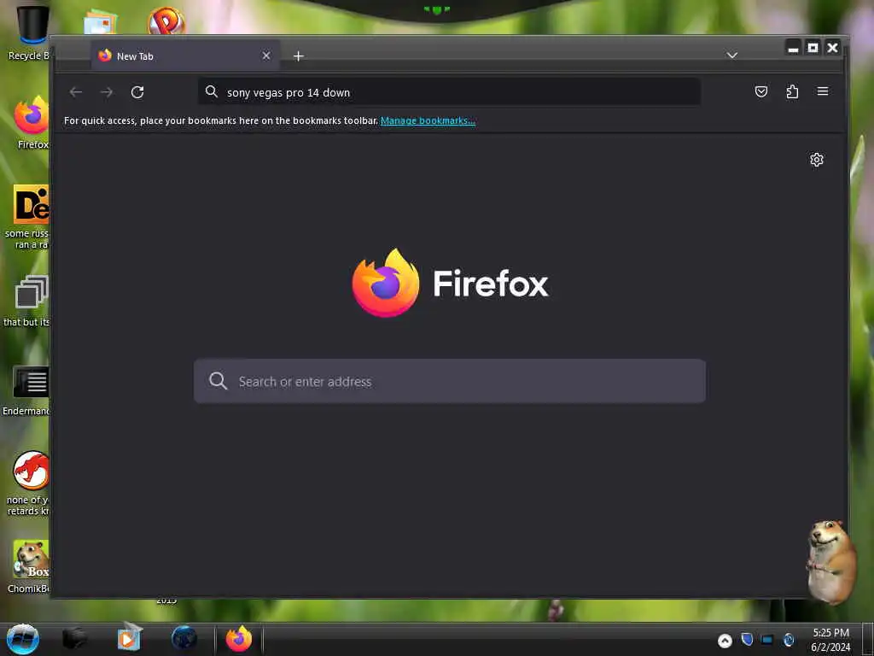This screenshot has width=874, height=656.
Task: Open a new tab with the plus button
Action: (x=298, y=56)
